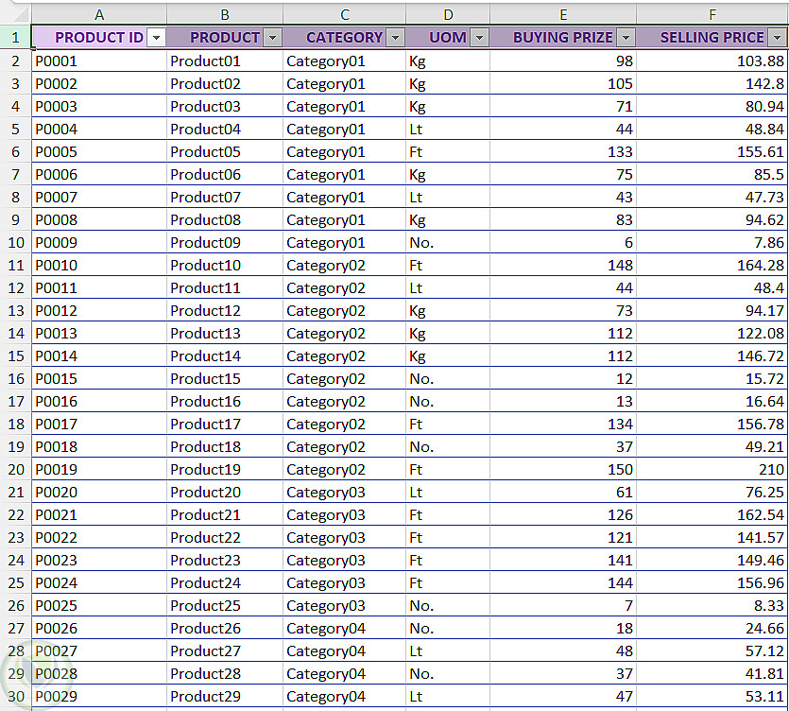This screenshot has height=711, width=789.
Task: Select column C header
Action: coord(345,14)
